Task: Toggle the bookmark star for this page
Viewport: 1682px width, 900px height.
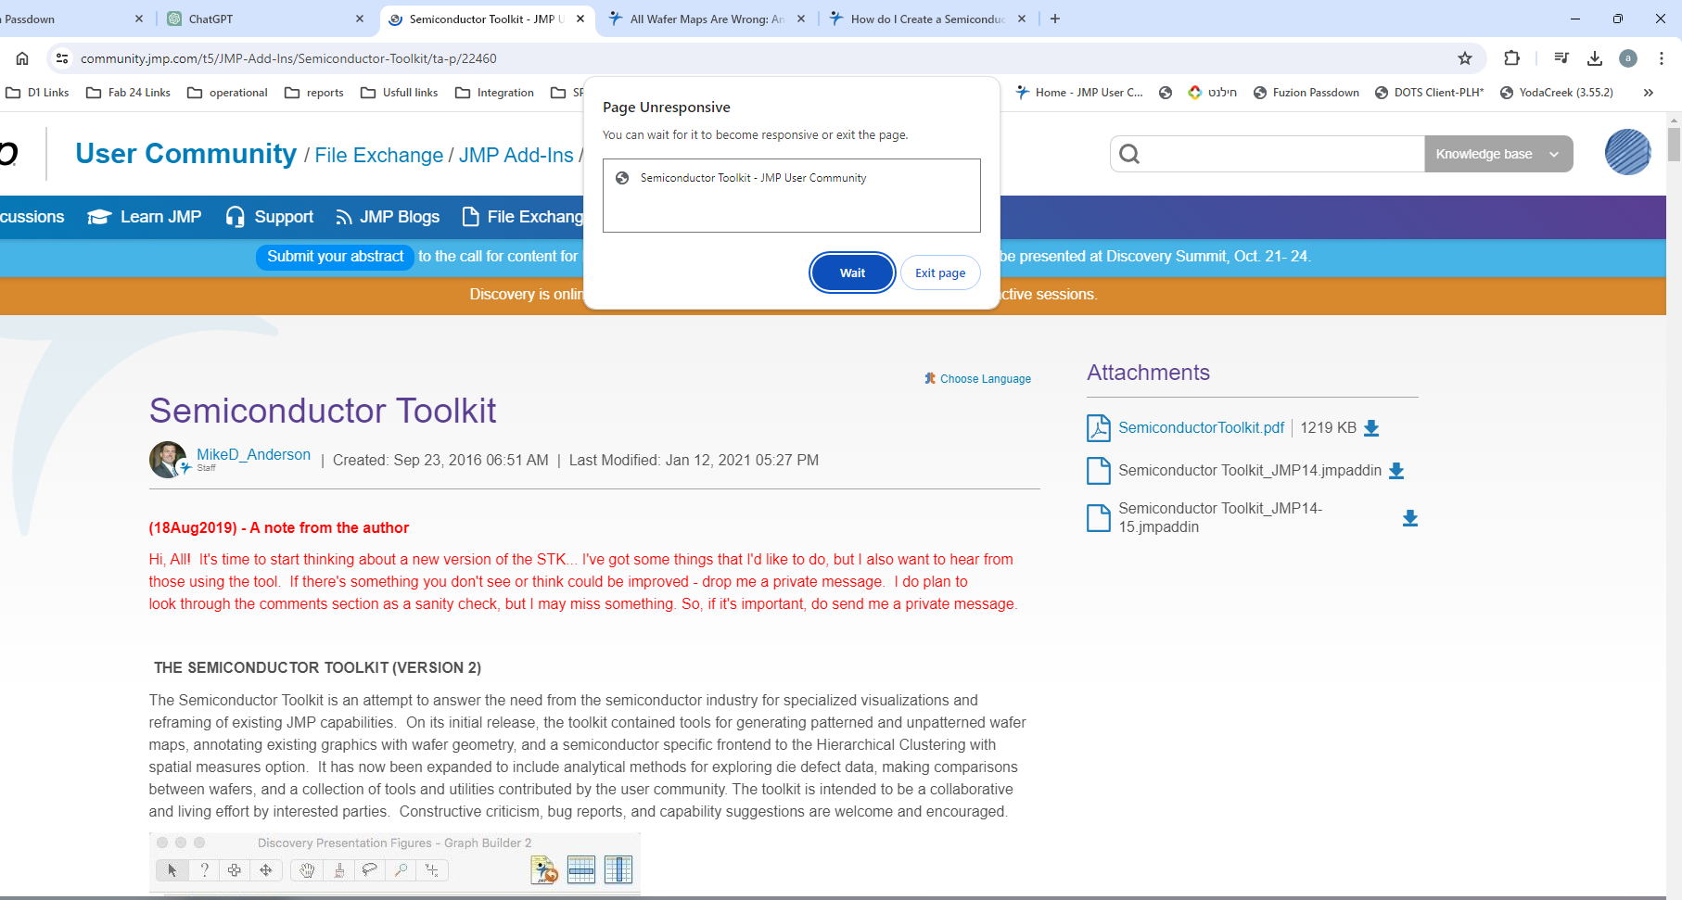Action: pyautogui.click(x=1465, y=58)
